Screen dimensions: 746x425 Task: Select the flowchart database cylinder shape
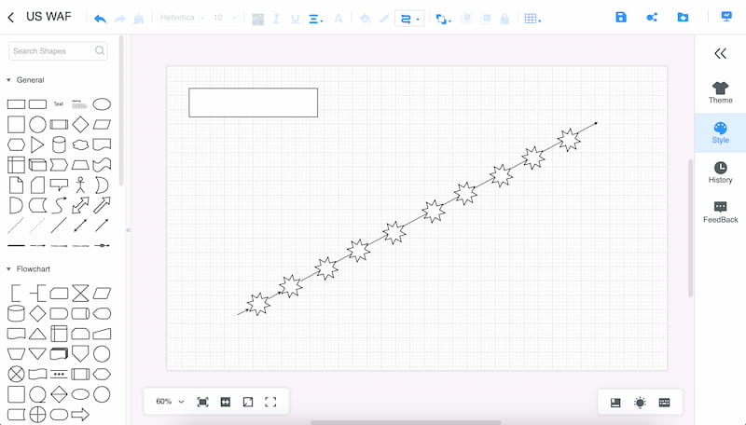pyautogui.click(x=16, y=314)
